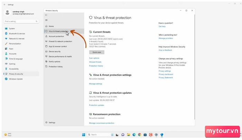Viewport: 242px width, 140px height.
Task: Click Manage ransomware protection link
Action: tap(102, 123)
